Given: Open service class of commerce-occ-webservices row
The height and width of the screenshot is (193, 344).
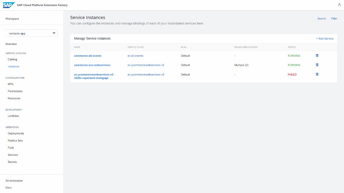Looking at the screenshot, I should click(x=146, y=65).
